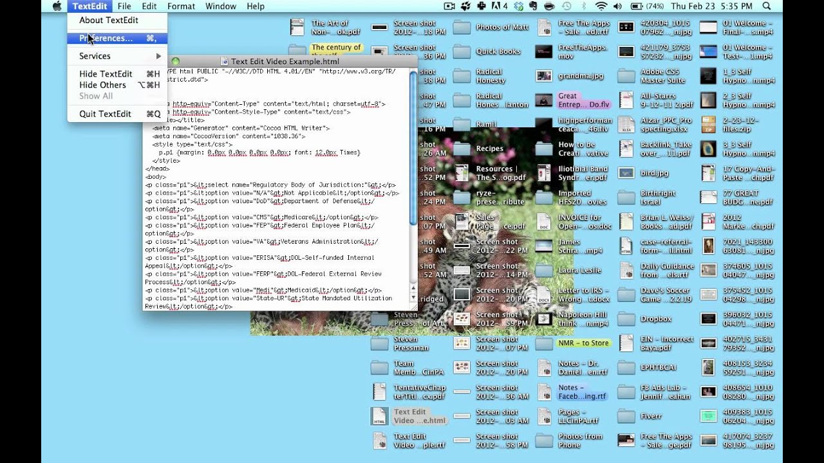Select the Fiverr folder icon

click(626, 417)
